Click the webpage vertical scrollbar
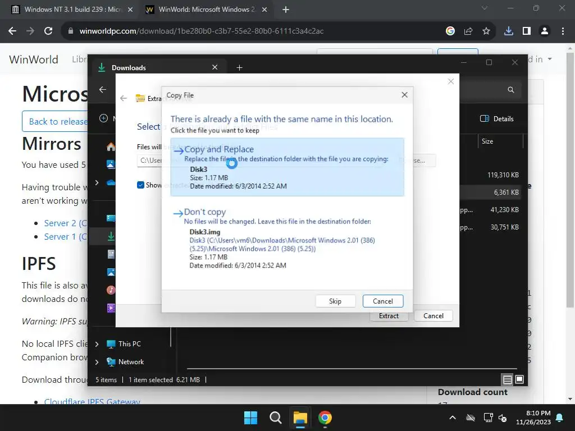Image resolution: width=575 pixels, height=431 pixels. point(570,180)
